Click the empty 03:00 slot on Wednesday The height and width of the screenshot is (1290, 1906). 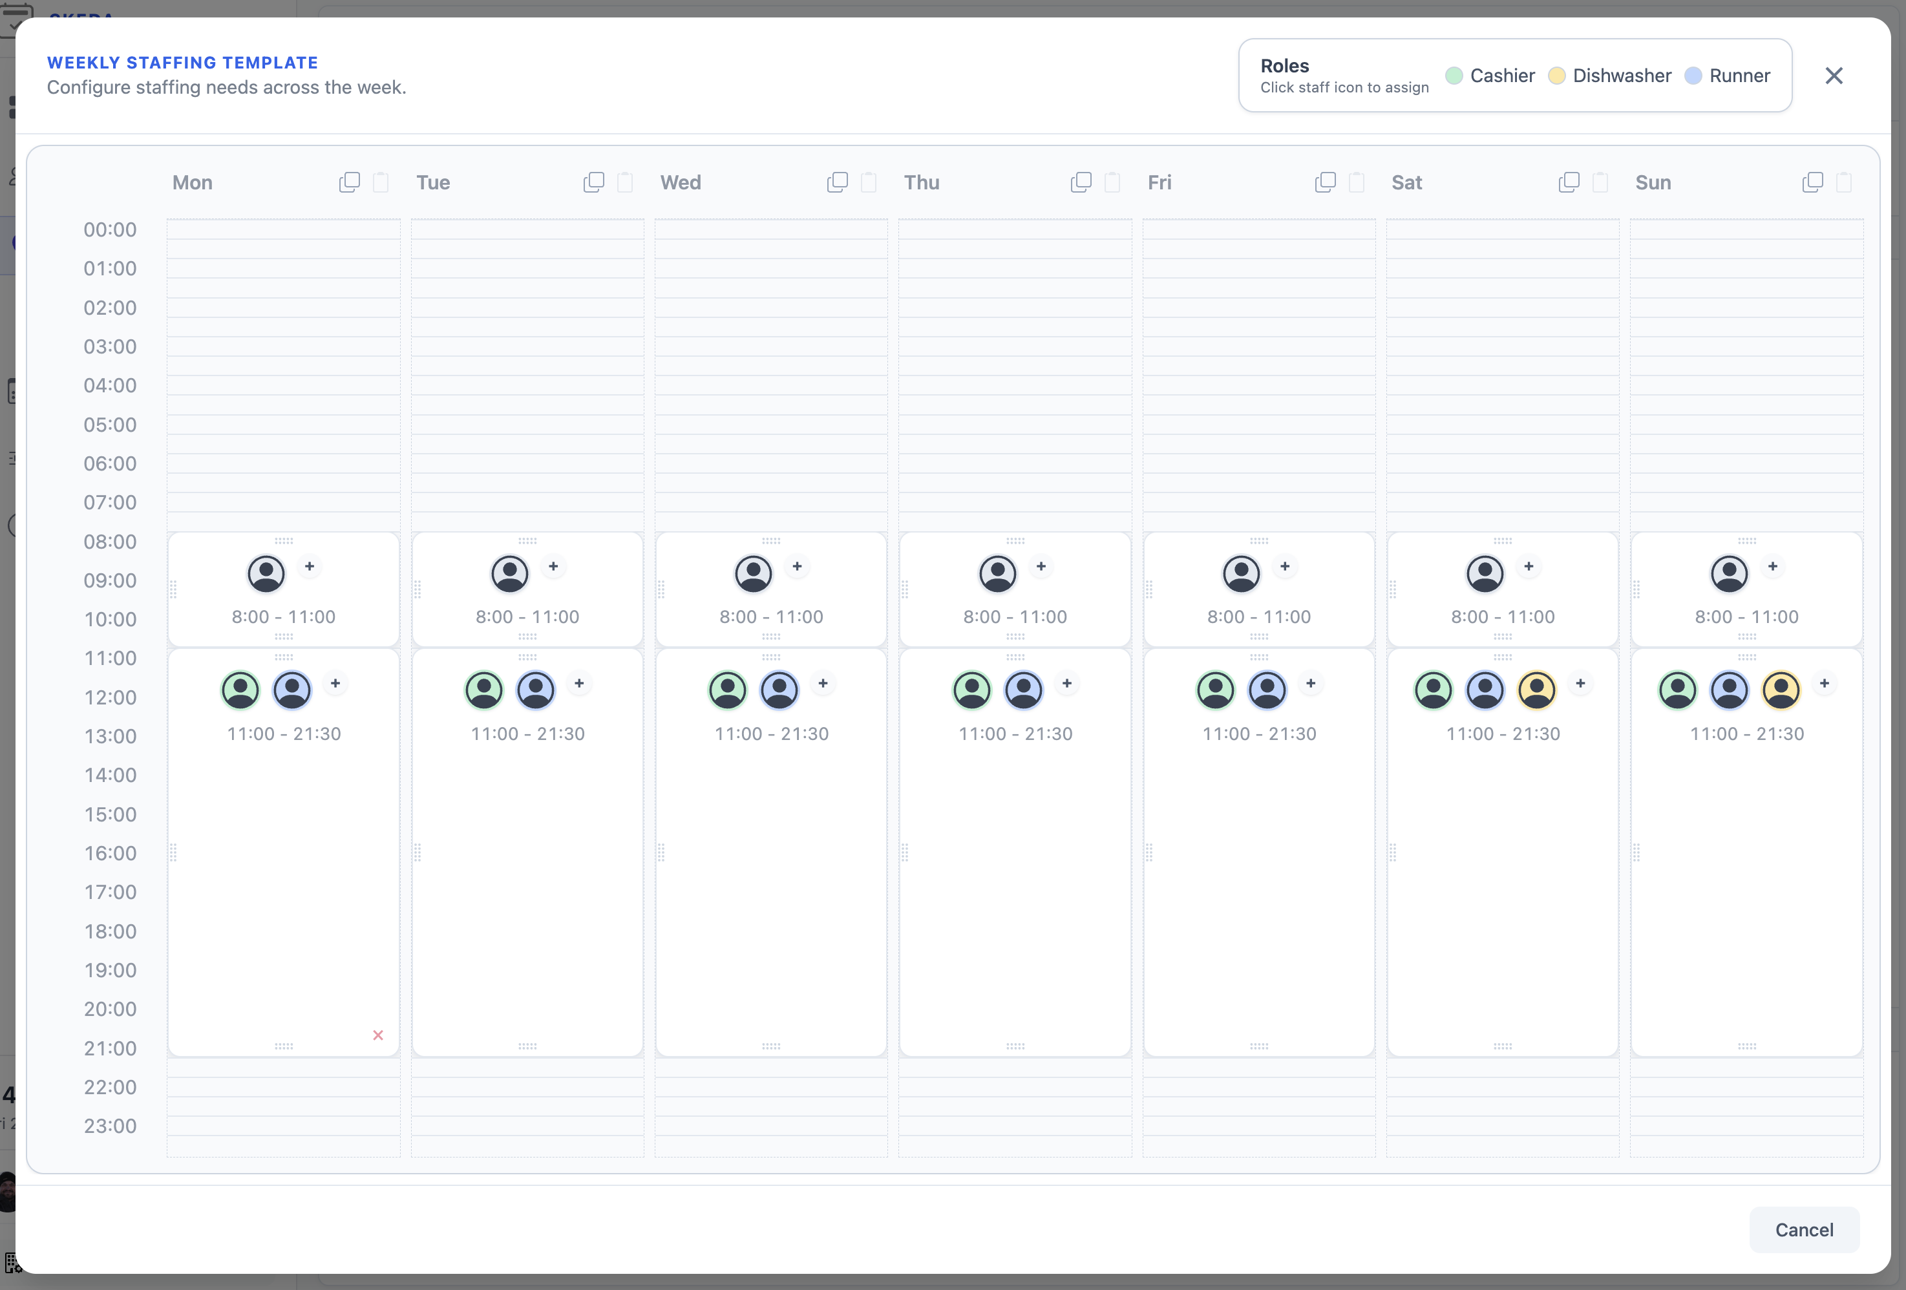(x=771, y=347)
